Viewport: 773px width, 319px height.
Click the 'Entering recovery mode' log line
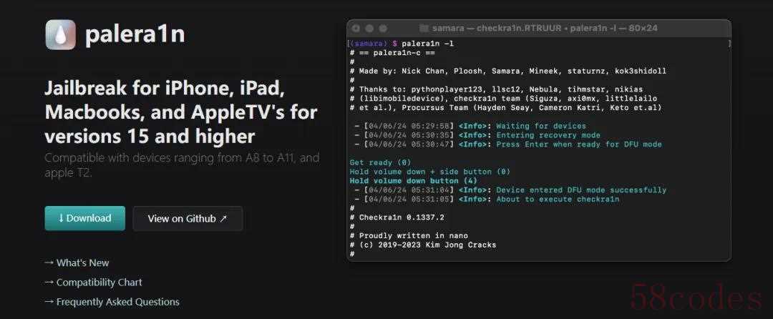[477, 135]
